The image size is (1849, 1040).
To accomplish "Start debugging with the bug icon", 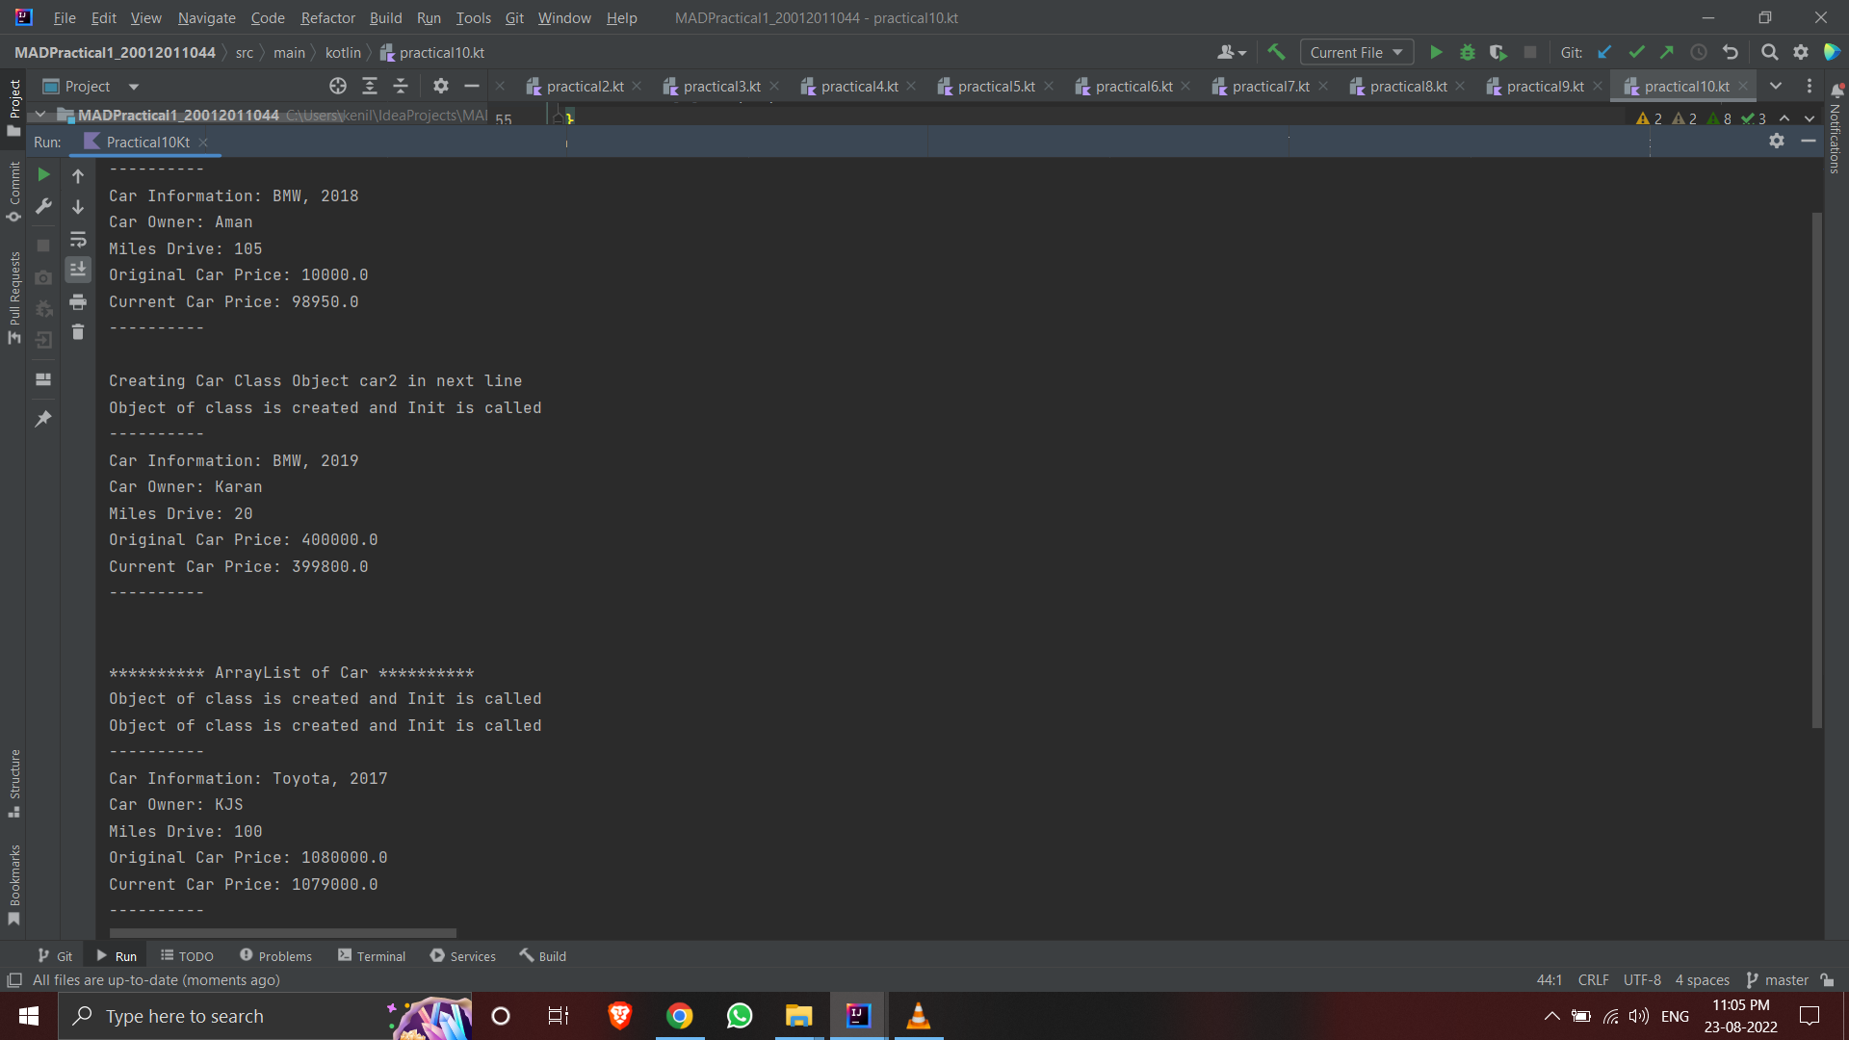I will point(1468,52).
